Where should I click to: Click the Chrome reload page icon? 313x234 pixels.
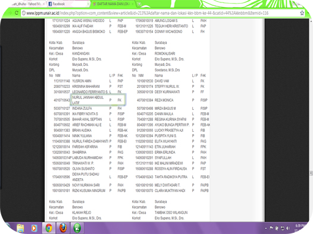tap(17, 13)
